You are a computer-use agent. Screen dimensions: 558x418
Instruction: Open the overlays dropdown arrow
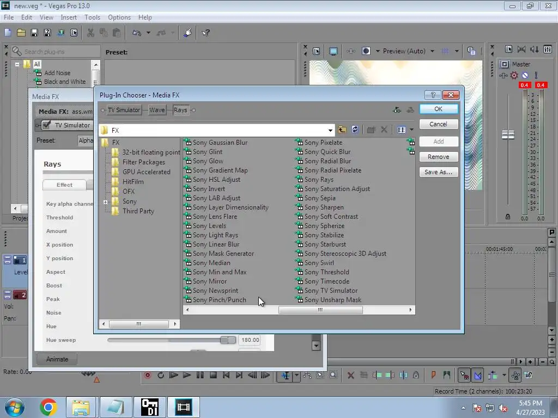pos(457,51)
